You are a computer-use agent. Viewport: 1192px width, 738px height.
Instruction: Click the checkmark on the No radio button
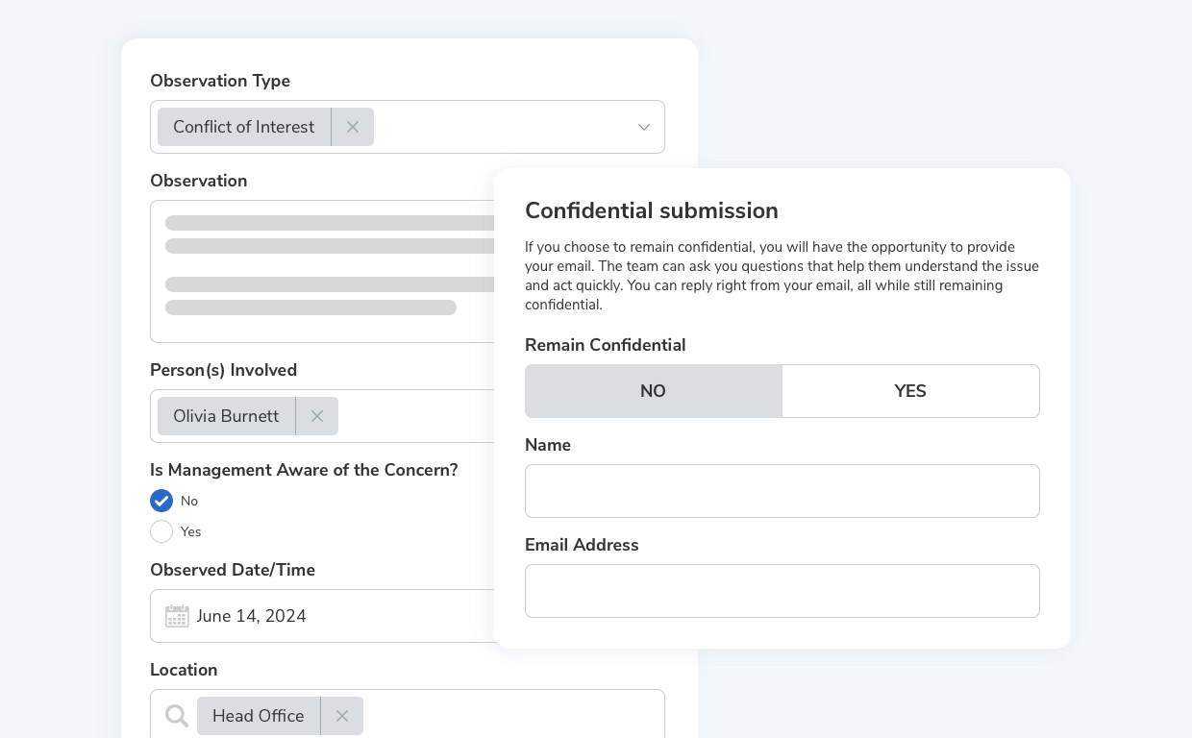tap(161, 501)
